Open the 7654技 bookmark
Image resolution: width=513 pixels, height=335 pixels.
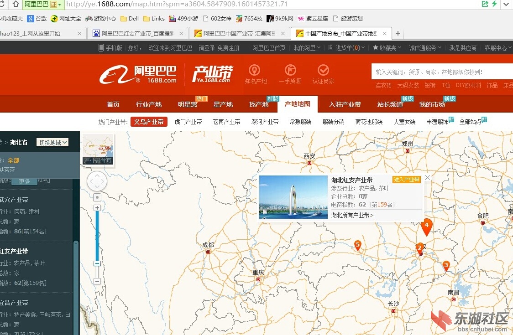249,19
